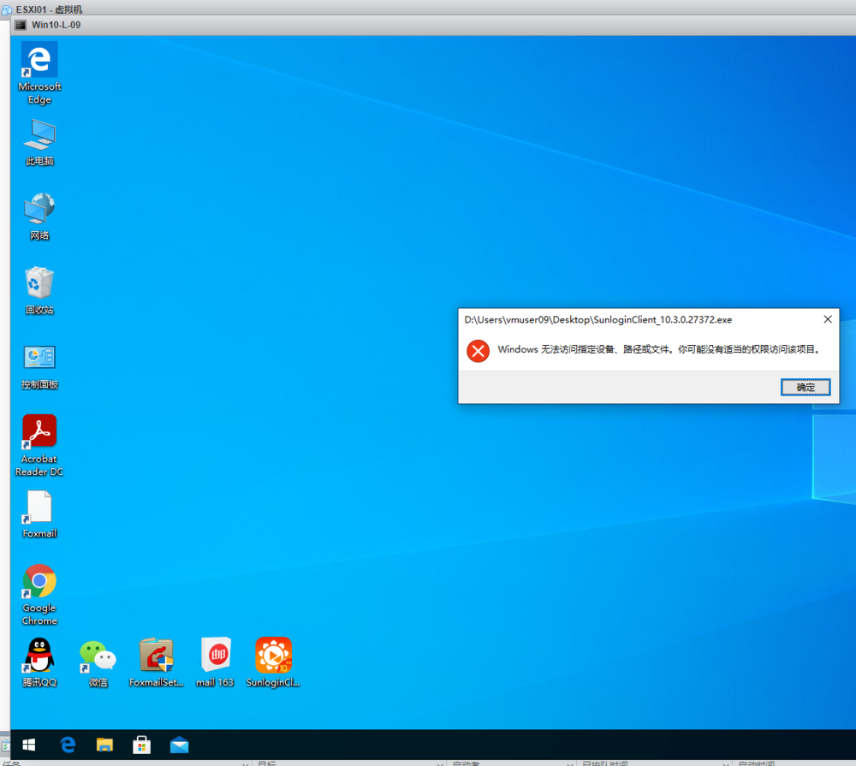Launch Edge from the taskbar
The image size is (856, 766).
68,745
